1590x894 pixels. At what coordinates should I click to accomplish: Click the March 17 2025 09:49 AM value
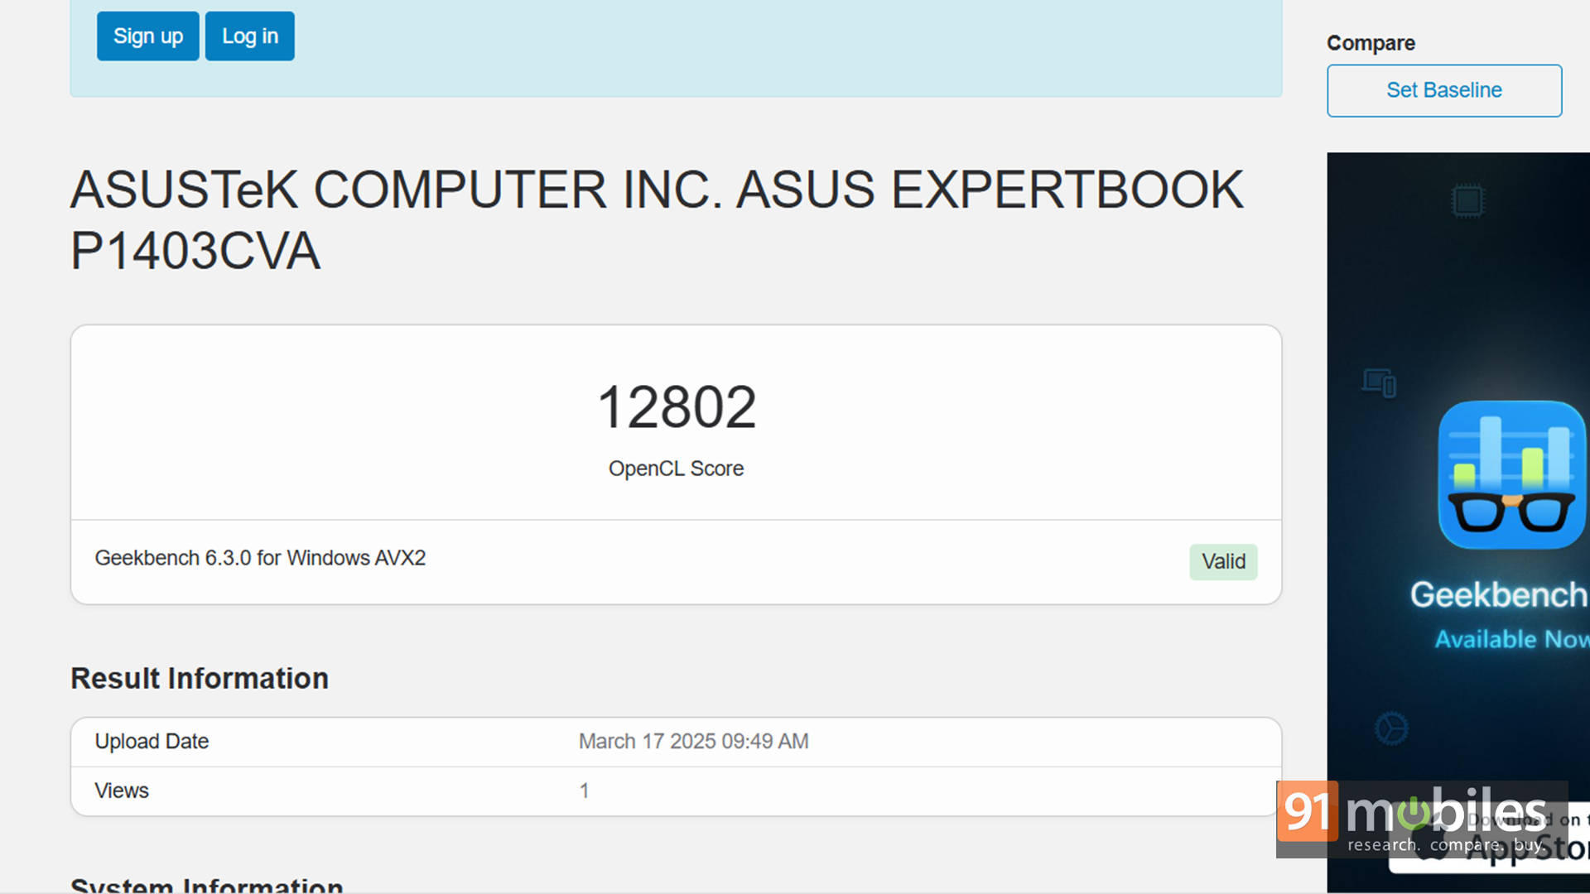tap(693, 741)
